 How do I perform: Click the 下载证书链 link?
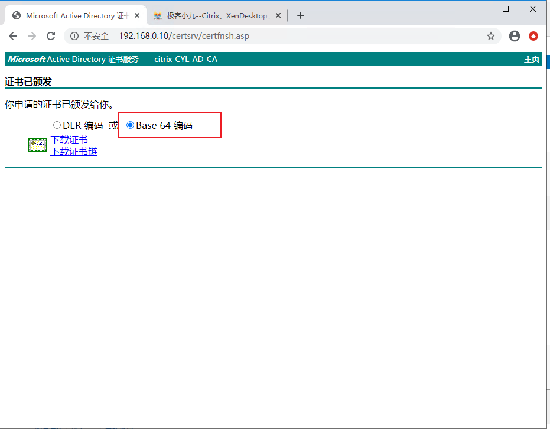pos(74,152)
